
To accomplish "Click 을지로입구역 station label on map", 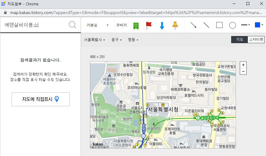I will (x=209, y=118).
